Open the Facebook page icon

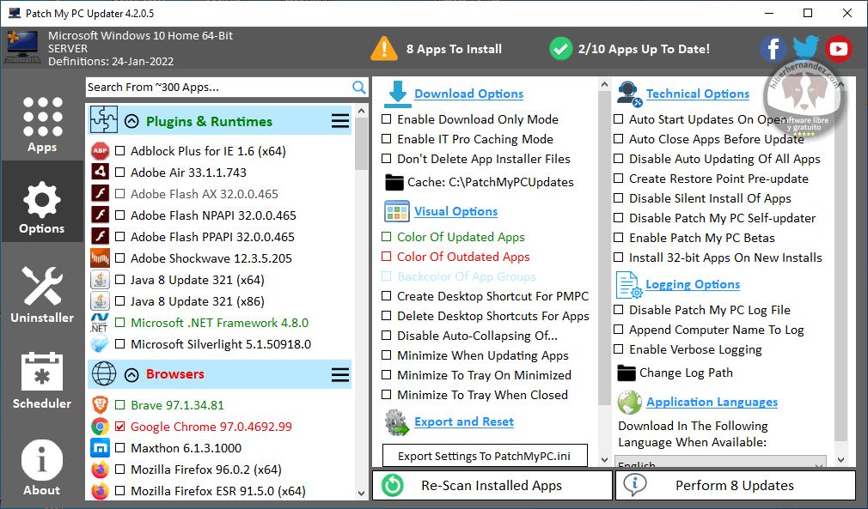coord(773,49)
